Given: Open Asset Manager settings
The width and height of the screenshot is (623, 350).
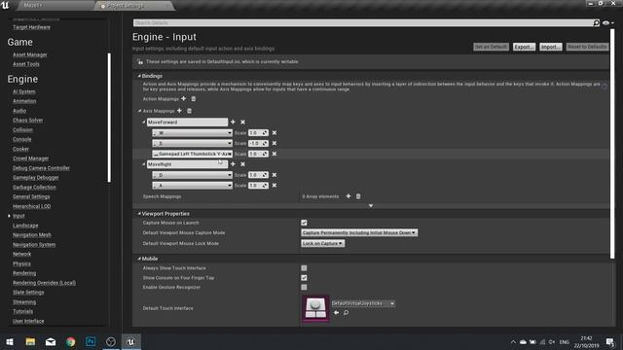Looking at the screenshot, I should [30, 54].
